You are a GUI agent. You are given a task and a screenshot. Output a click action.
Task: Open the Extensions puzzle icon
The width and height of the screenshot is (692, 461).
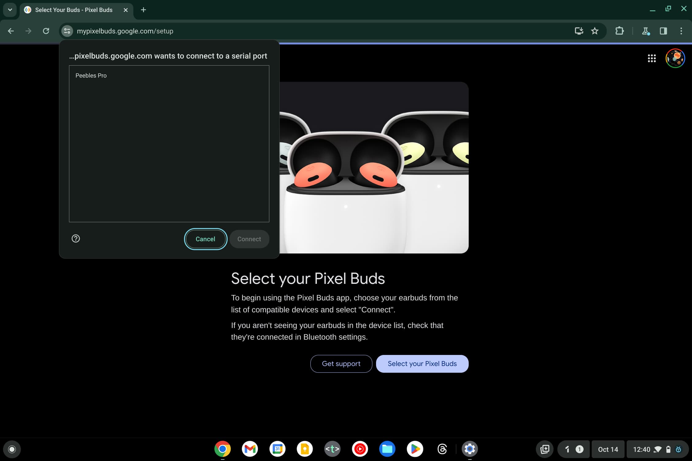[619, 31]
